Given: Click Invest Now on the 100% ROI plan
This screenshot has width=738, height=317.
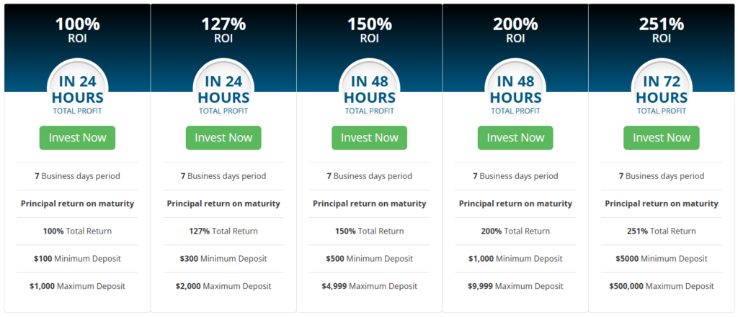Looking at the screenshot, I should tap(77, 138).
